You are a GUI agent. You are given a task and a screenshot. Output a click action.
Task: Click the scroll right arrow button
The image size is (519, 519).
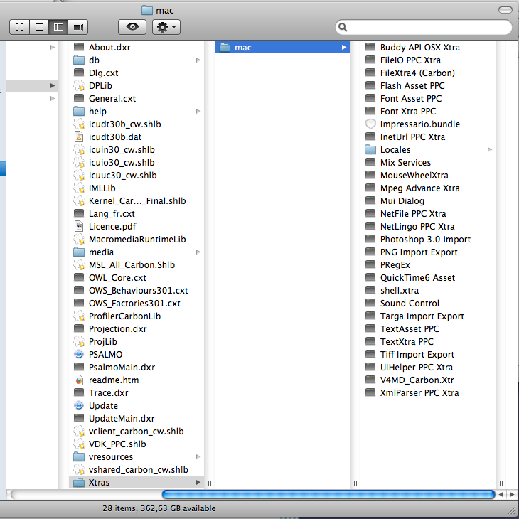click(x=512, y=495)
